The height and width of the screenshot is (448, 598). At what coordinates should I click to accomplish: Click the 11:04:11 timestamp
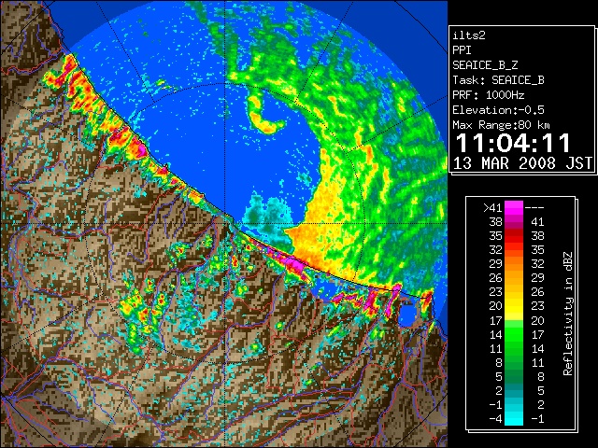pyautogui.click(x=513, y=143)
